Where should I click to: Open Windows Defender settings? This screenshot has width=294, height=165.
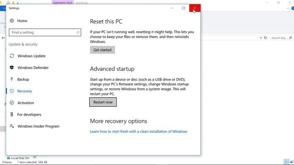(29, 68)
